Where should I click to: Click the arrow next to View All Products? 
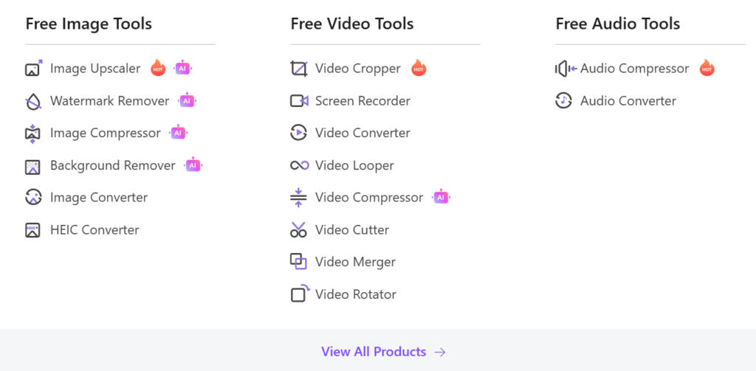coord(440,352)
